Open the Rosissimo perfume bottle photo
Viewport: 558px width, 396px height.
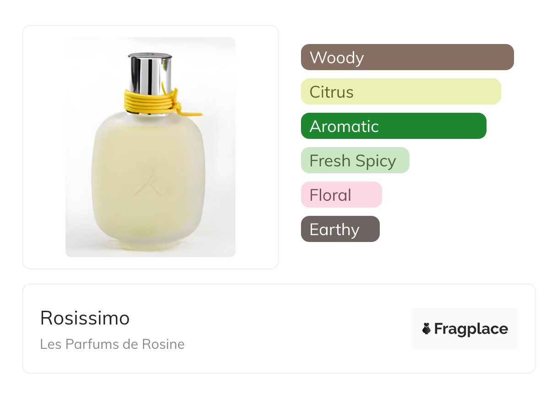click(150, 147)
